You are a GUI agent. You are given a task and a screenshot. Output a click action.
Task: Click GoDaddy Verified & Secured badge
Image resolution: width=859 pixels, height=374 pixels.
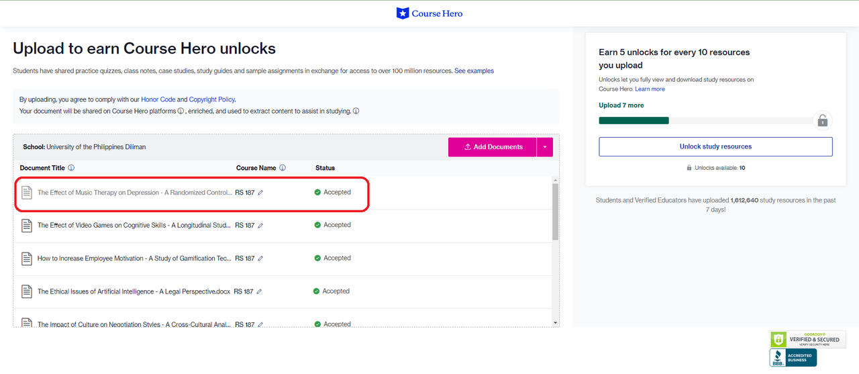click(x=808, y=339)
